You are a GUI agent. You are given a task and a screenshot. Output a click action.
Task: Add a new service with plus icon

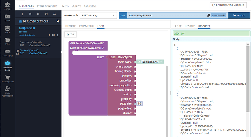(x=22, y=14)
